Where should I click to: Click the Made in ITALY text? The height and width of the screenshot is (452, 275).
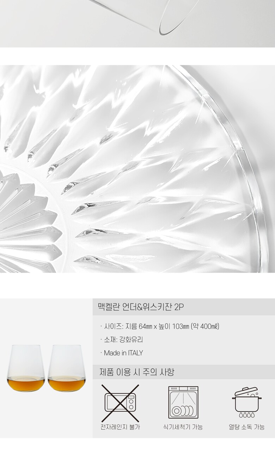[121, 353]
